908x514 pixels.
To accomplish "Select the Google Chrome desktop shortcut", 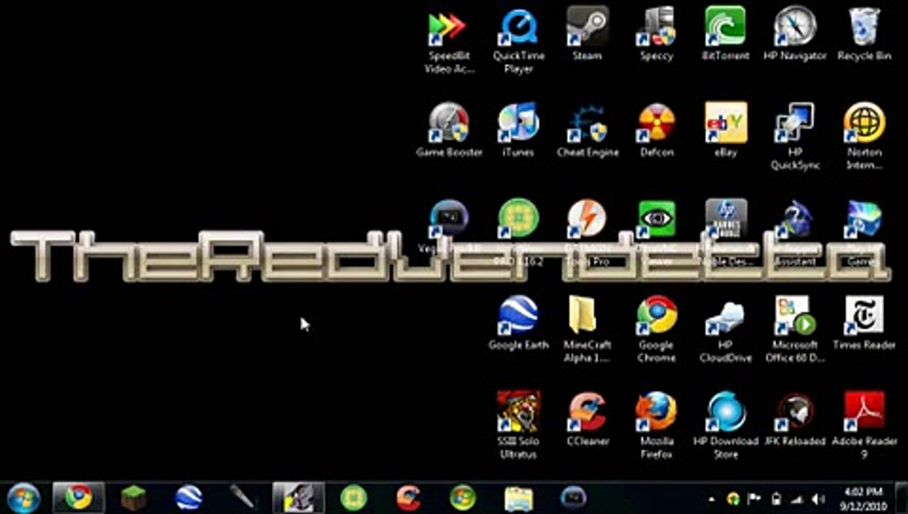I will coord(657,329).
